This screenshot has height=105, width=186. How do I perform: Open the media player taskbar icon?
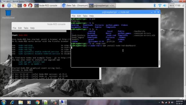[29, 102]
